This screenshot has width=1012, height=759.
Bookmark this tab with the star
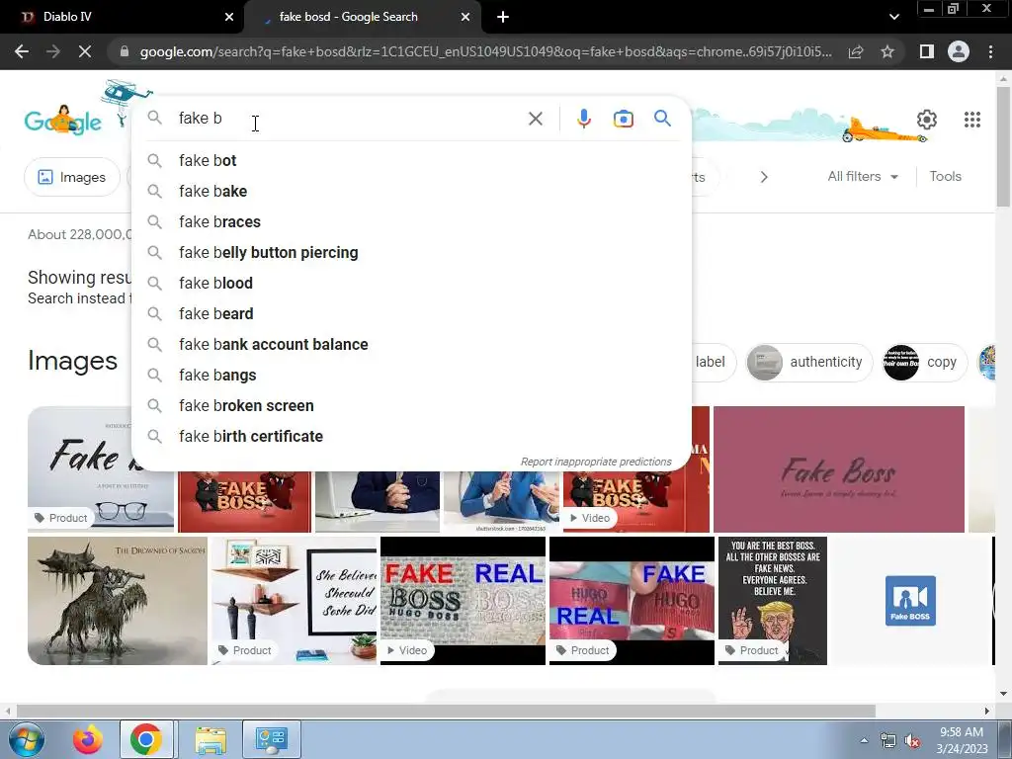coord(887,51)
